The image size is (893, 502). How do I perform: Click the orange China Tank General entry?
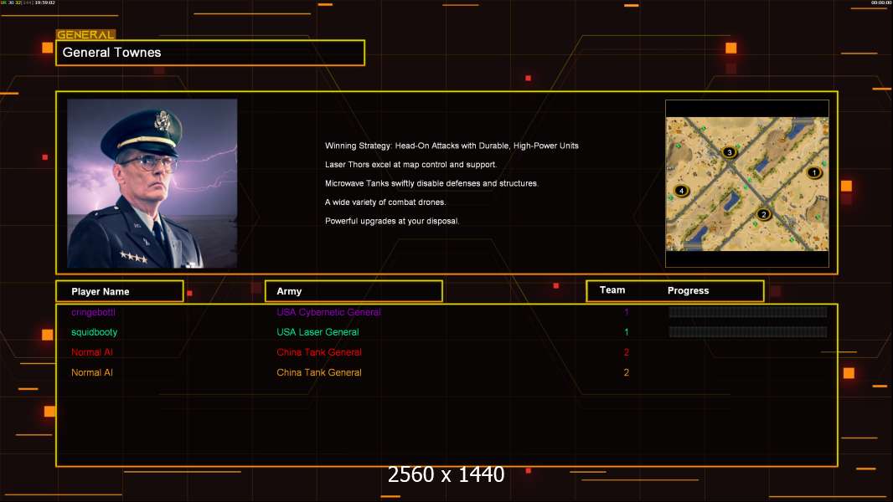coord(319,372)
